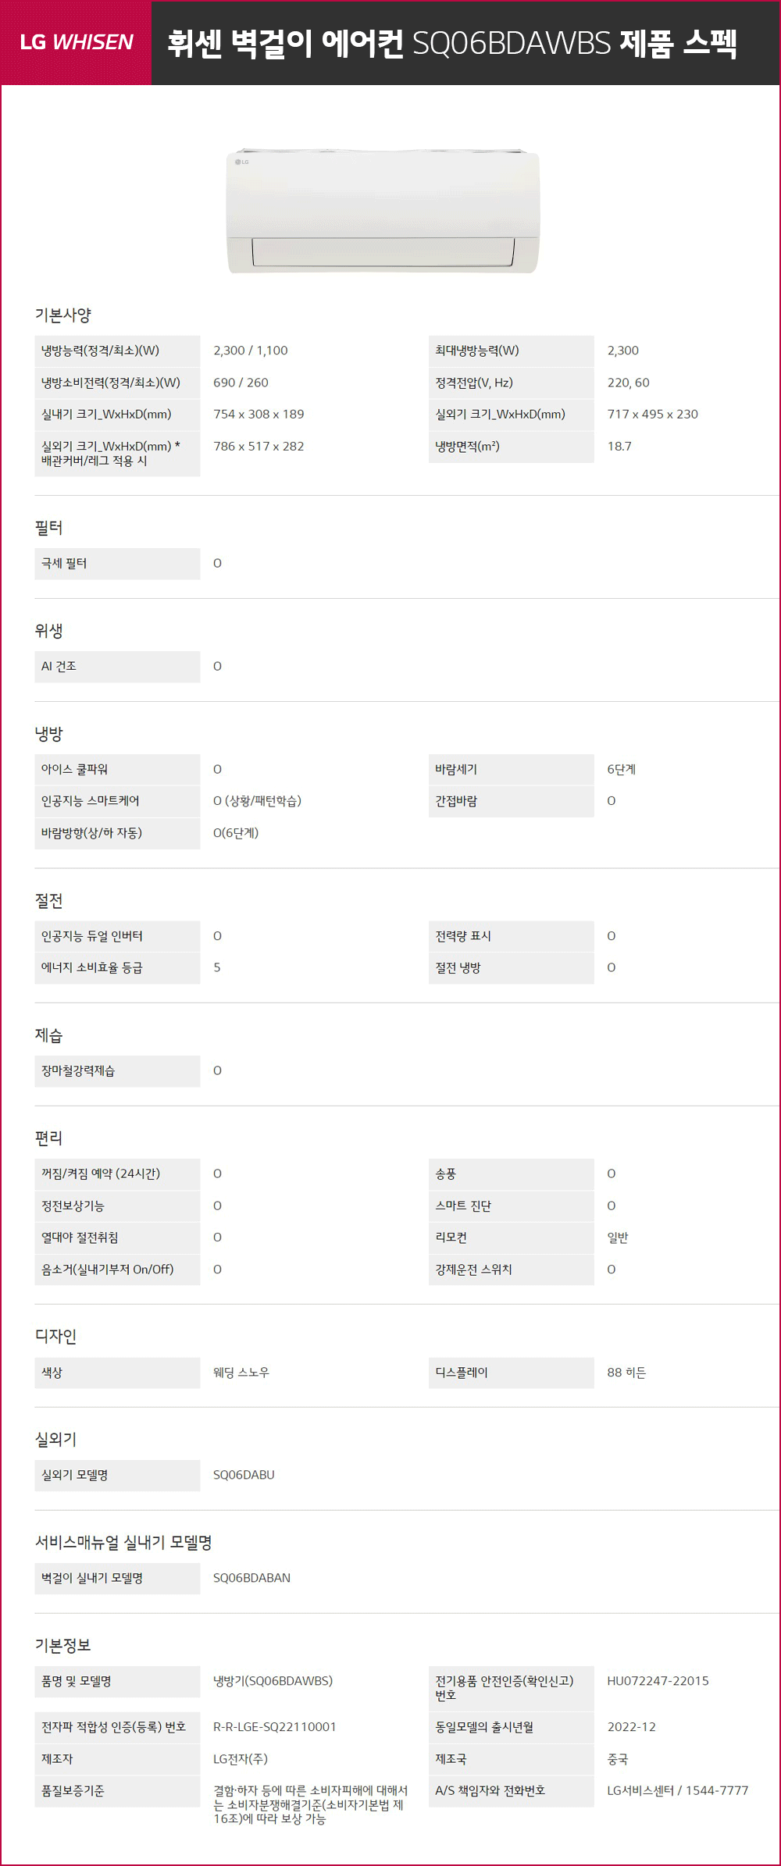This screenshot has width=781, height=1866.
Task: Click the 냉방면적 value 18.7
Action: [x=619, y=447]
